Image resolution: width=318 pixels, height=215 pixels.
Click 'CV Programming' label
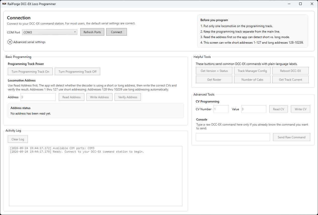coord(207,101)
